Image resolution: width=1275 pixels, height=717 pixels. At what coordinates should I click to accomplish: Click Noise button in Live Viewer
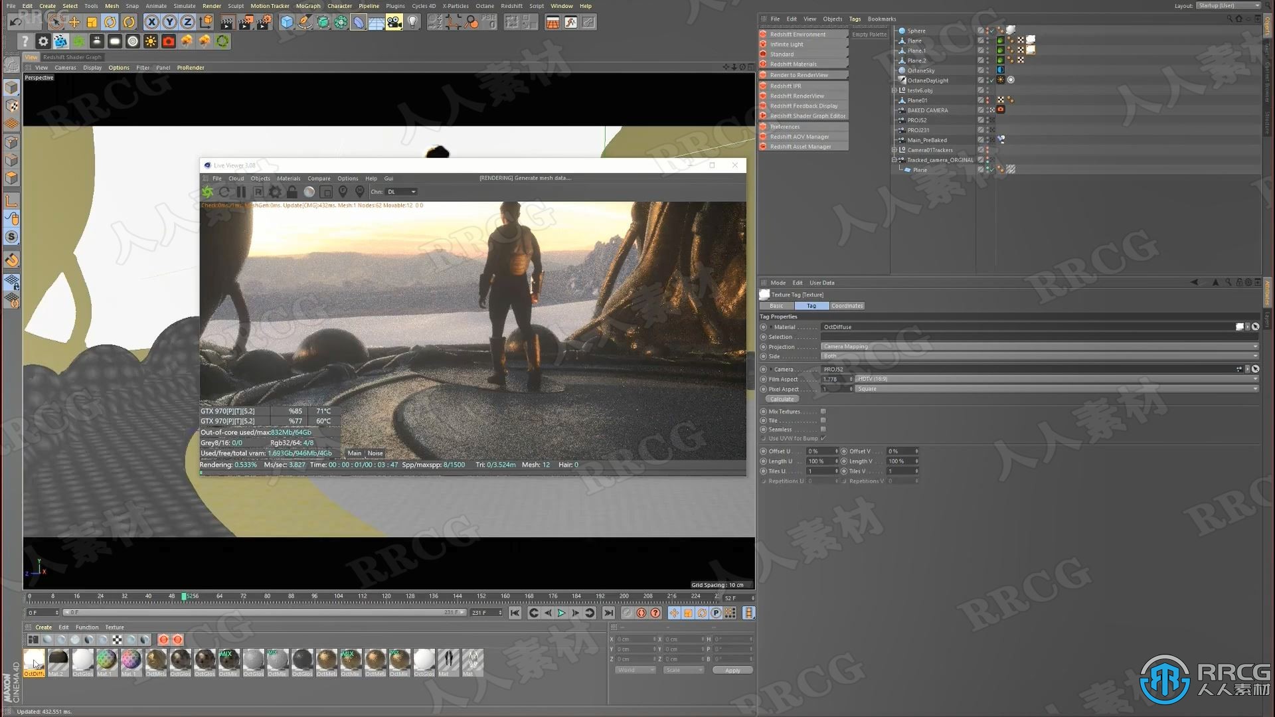pyautogui.click(x=375, y=453)
